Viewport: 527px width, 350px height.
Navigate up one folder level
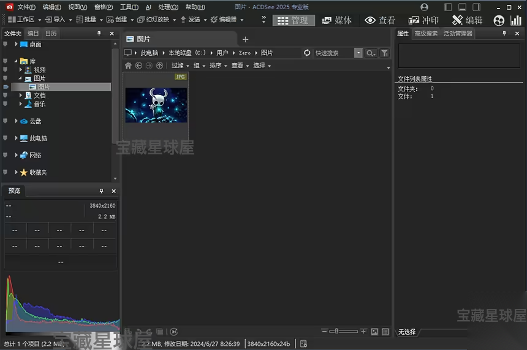point(160,66)
